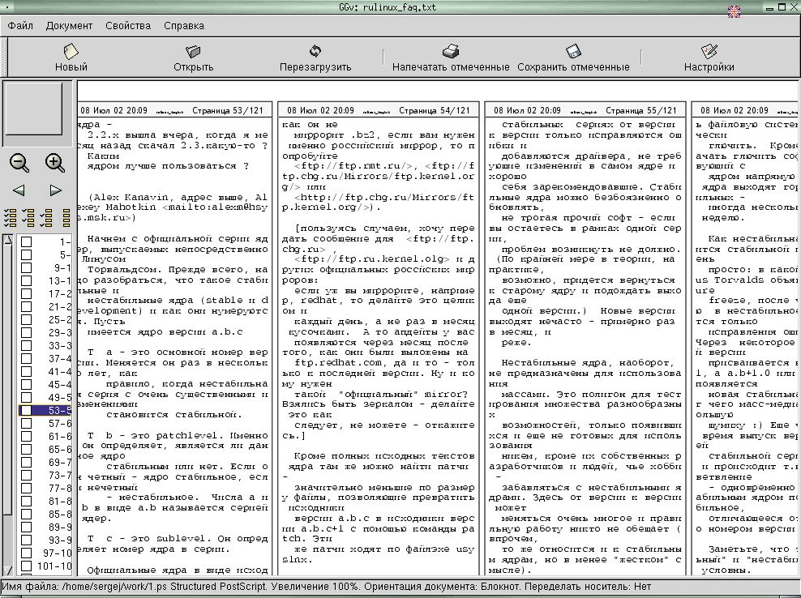801x598 pixels.
Task: Click the British flag keyboard indicator
Action: pyautogui.click(x=734, y=11)
